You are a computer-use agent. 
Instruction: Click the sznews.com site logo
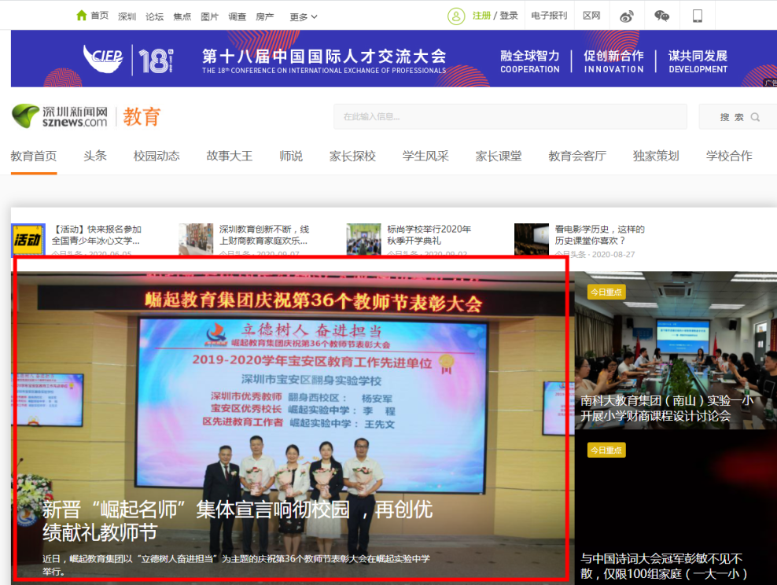(x=60, y=116)
